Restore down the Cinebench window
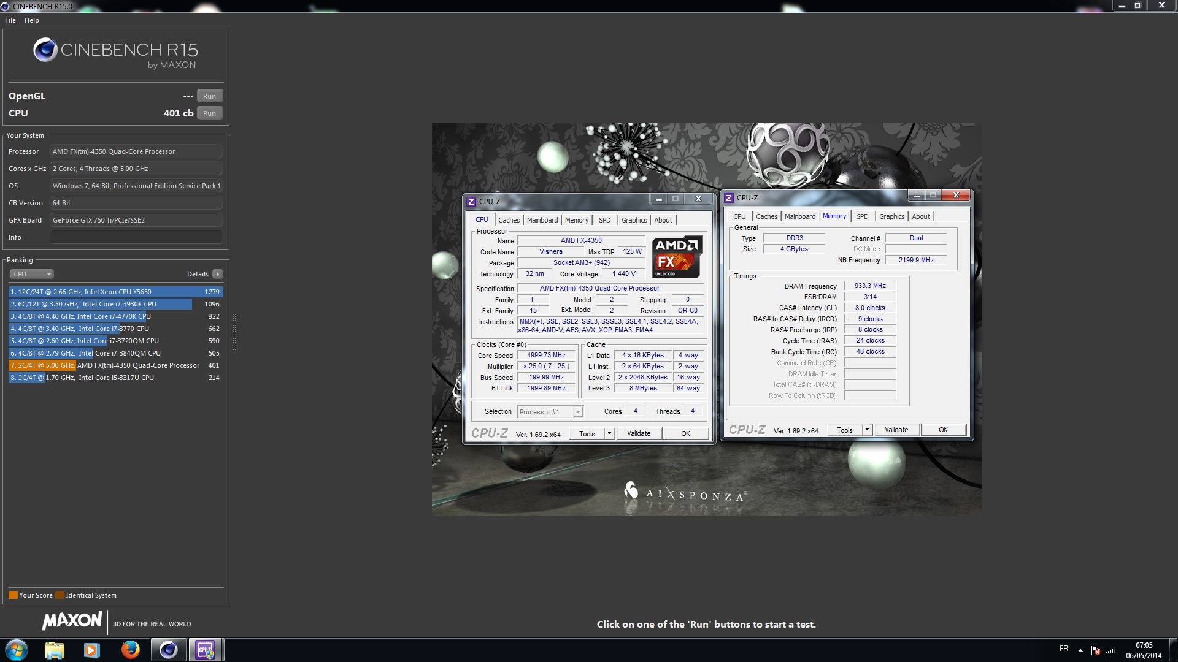This screenshot has height=662, width=1178. click(1138, 6)
